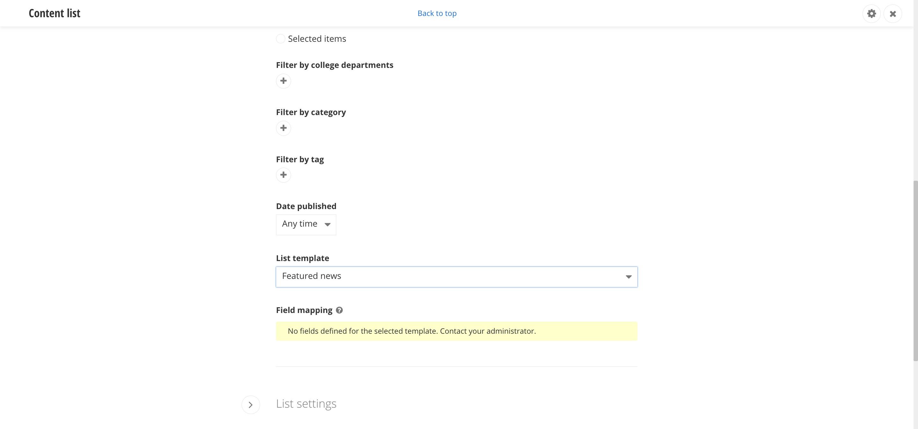Click the Any time dropdown arrow
Viewport: 918px width, 429px height.
point(327,224)
